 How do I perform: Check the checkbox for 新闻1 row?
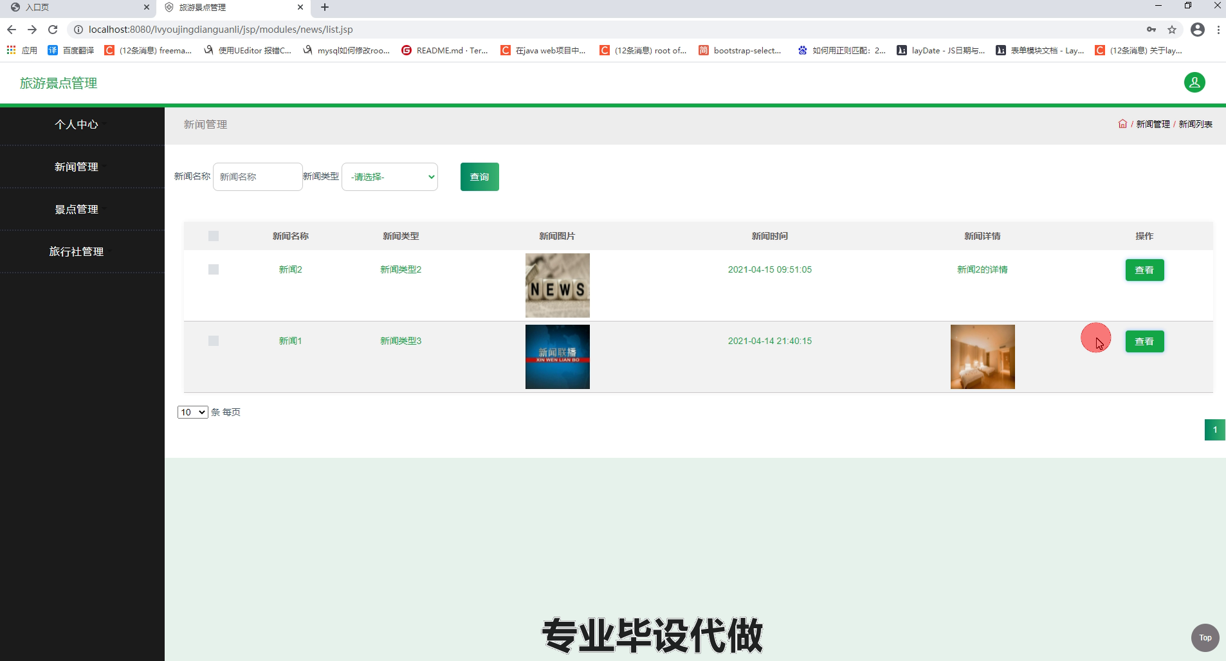(x=214, y=341)
